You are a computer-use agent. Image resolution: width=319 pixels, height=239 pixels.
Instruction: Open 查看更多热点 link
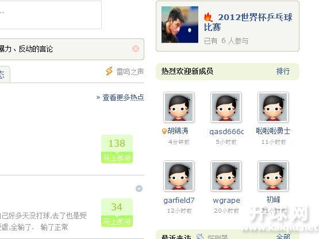[x=123, y=97]
